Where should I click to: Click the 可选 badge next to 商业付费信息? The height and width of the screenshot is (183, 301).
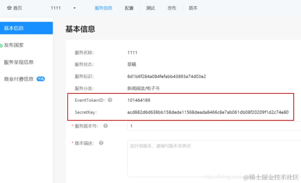(x=41, y=79)
